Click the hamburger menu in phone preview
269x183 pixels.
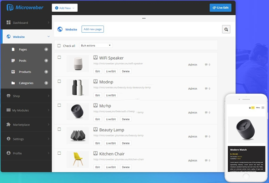point(263,108)
